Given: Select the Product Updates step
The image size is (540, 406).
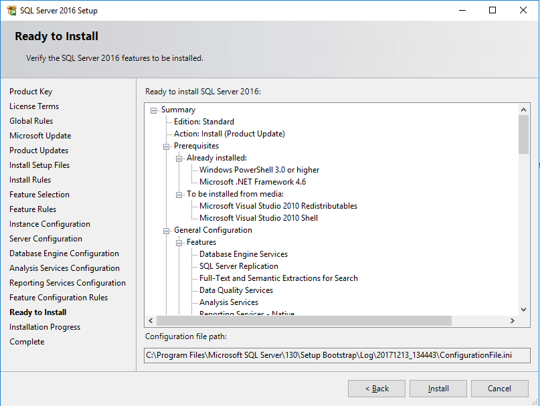Looking at the screenshot, I should pos(39,150).
